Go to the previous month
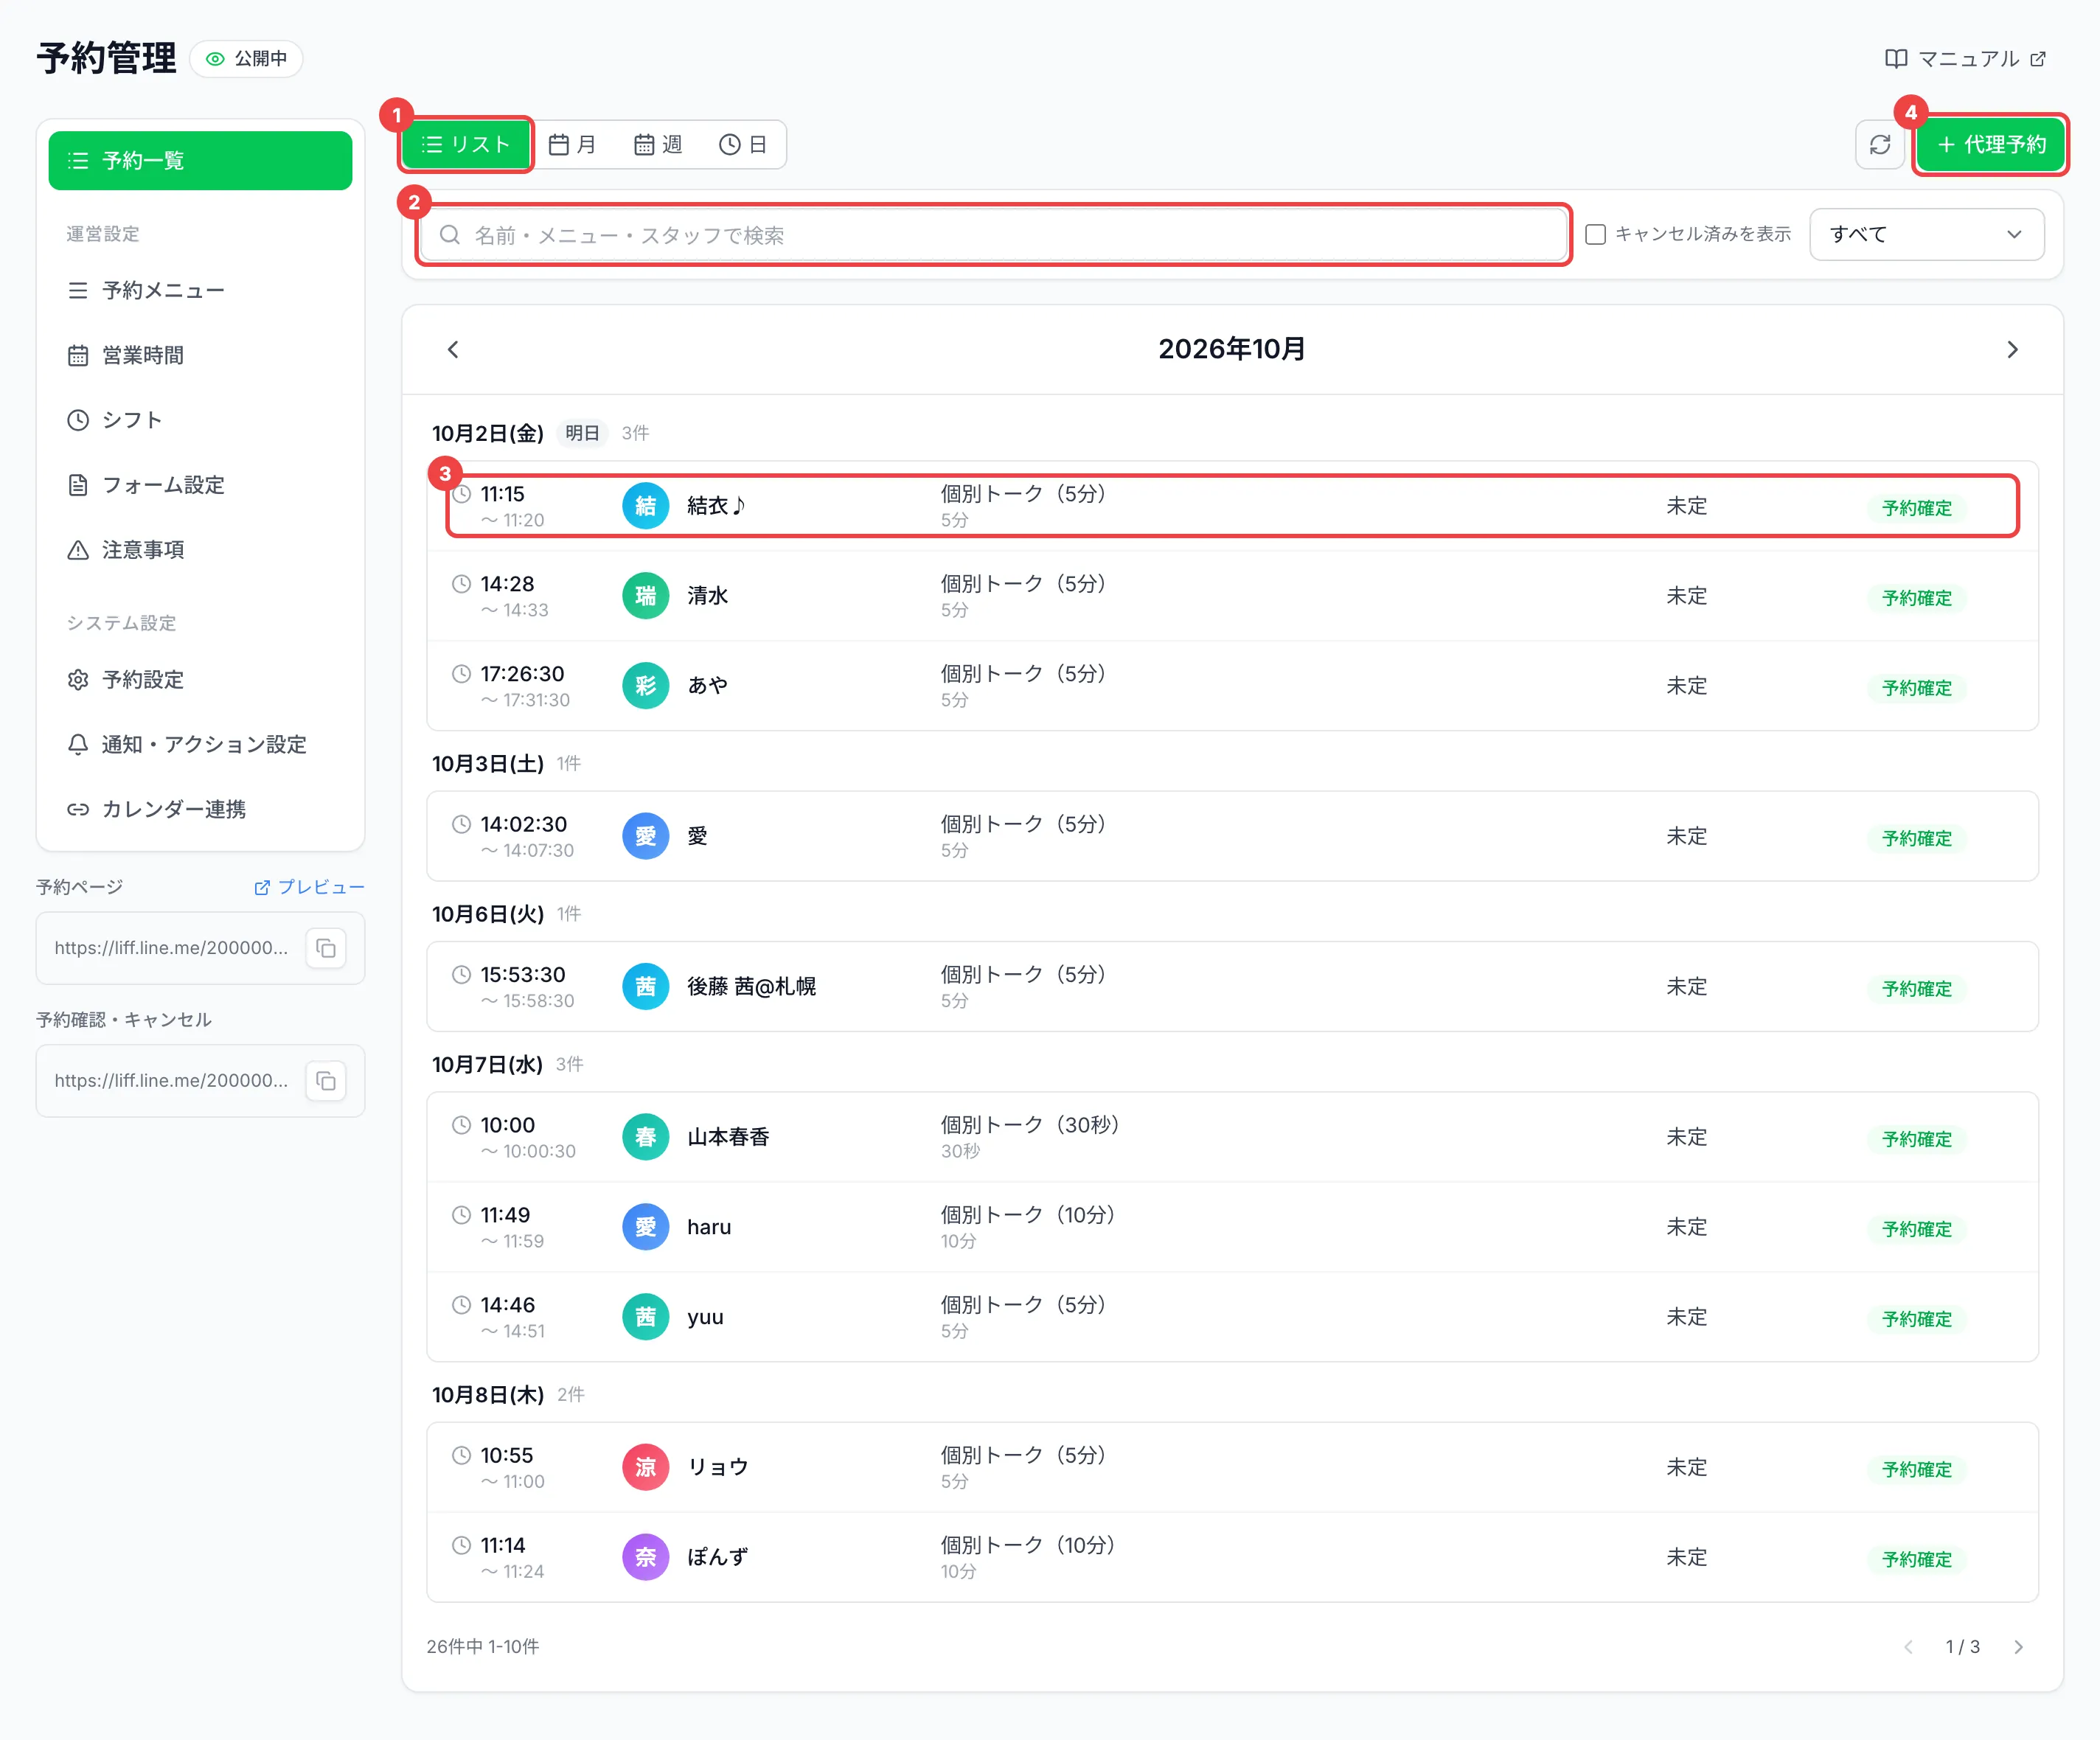Screen dimensions: 2100x1740 point(453,349)
